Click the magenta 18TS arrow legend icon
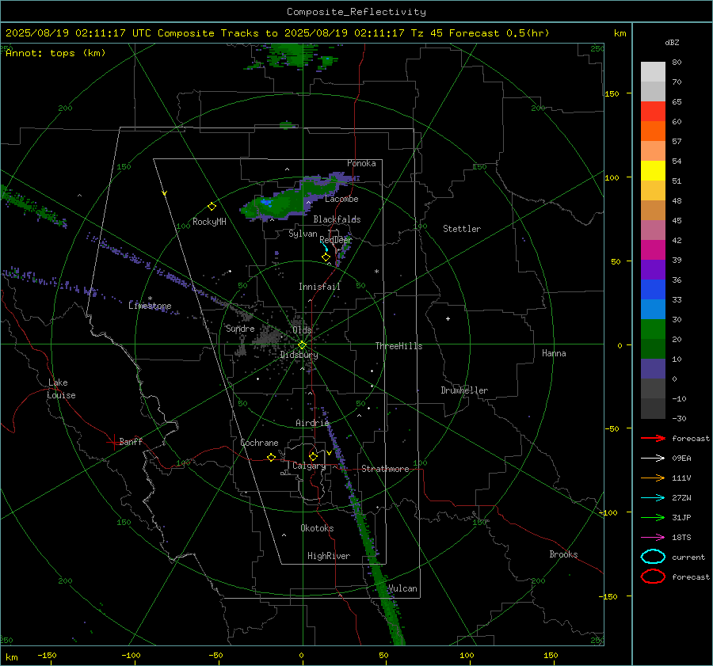 coord(653,538)
